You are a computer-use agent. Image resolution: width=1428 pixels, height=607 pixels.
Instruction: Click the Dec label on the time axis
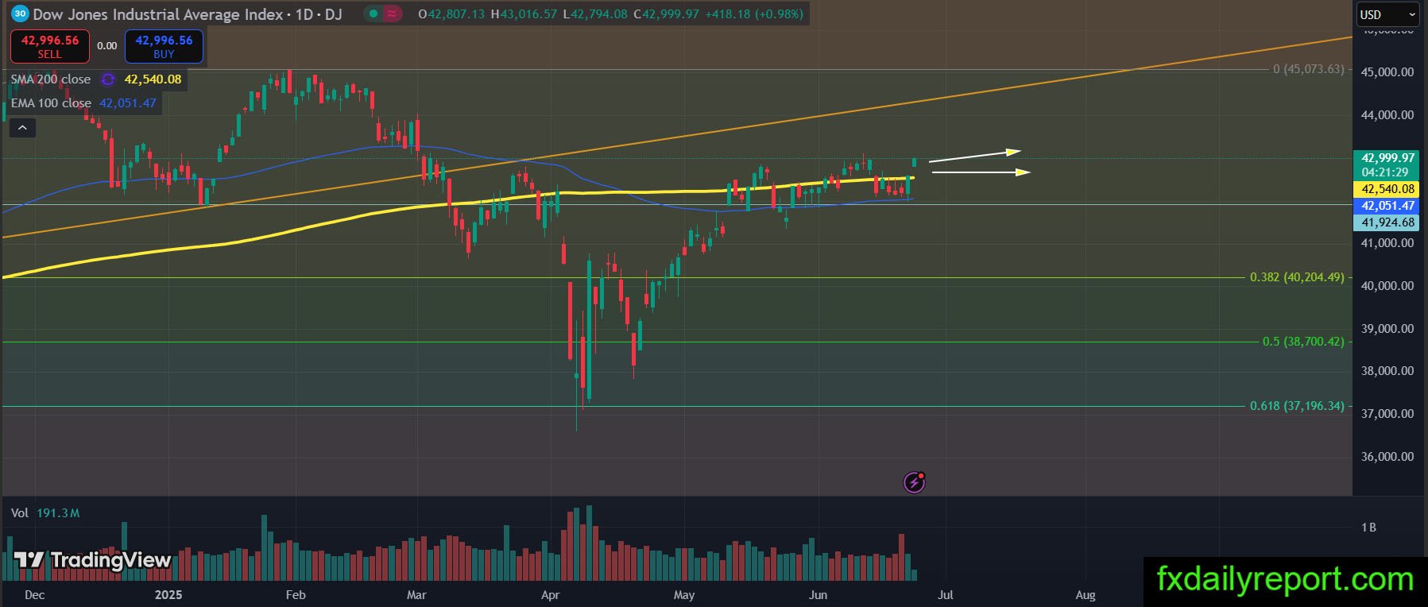click(x=34, y=595)
